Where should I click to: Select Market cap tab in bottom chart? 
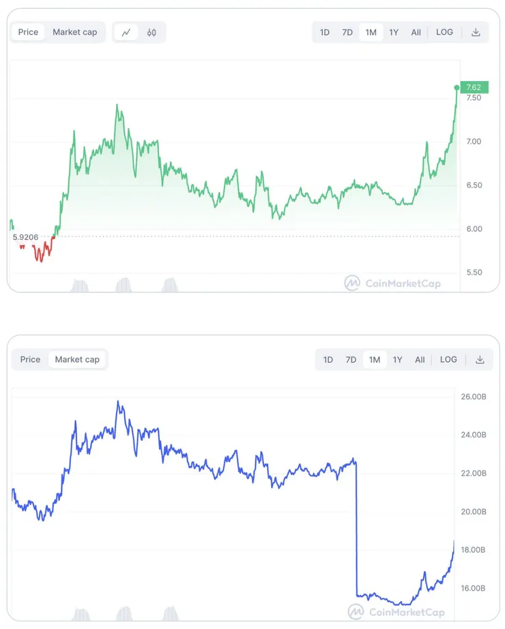pyautogui.click(x=77, y=360)
